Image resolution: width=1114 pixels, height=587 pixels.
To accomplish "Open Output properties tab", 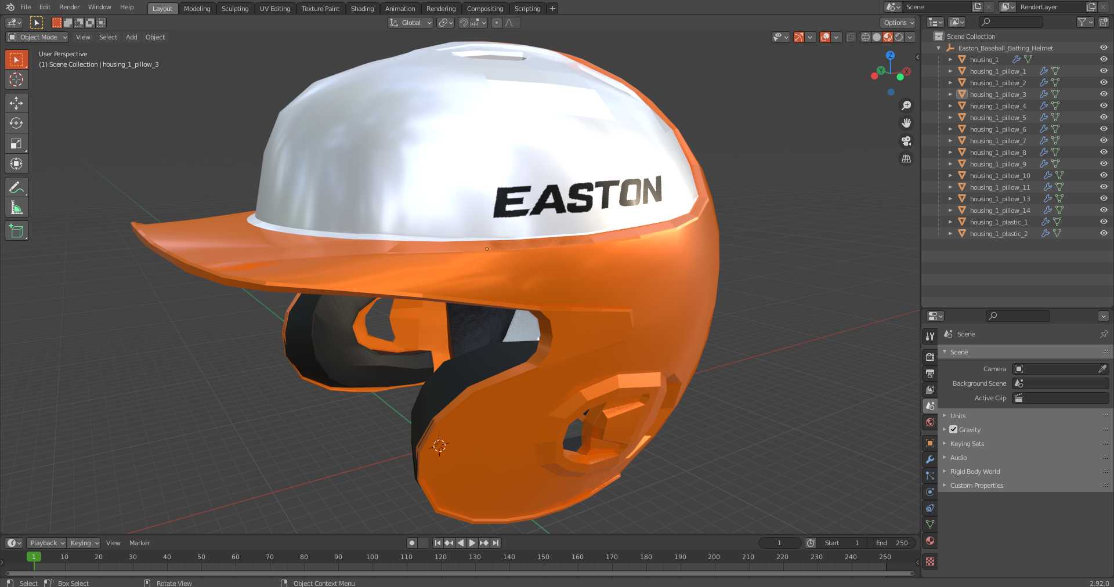I will tap(930, 374).
